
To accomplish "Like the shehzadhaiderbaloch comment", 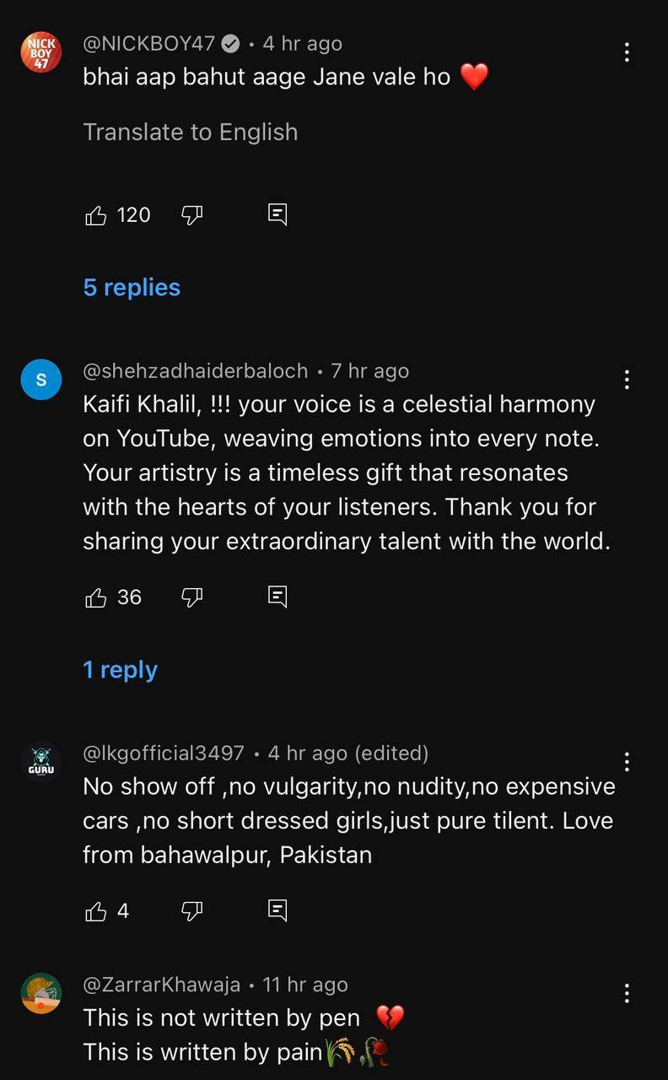I will coord(96,598).
